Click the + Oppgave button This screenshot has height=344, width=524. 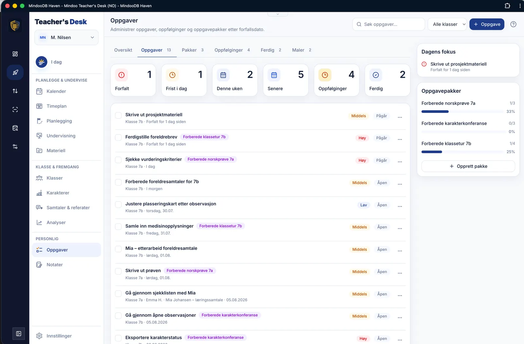(x=487, y=24)
